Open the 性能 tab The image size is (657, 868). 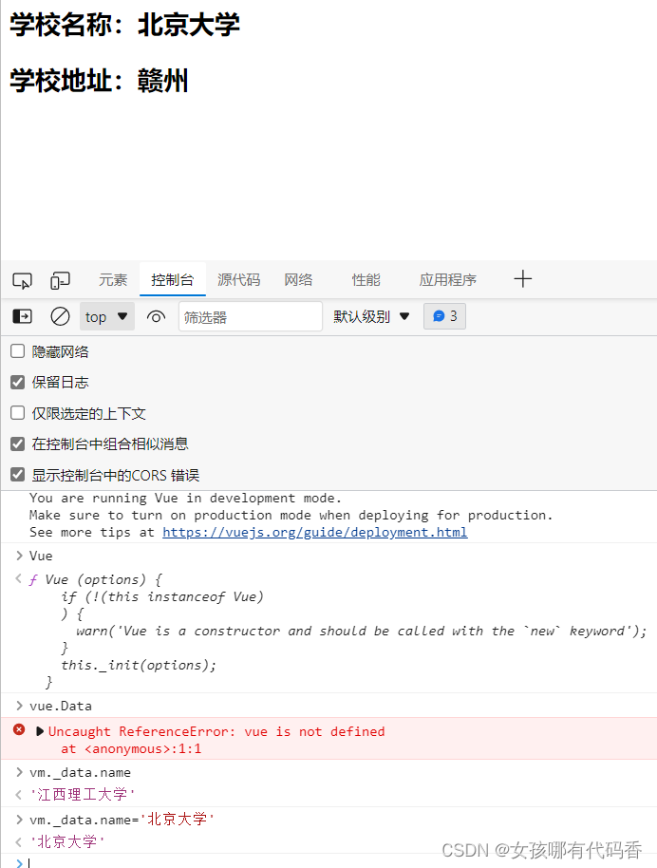click(366, 280)
